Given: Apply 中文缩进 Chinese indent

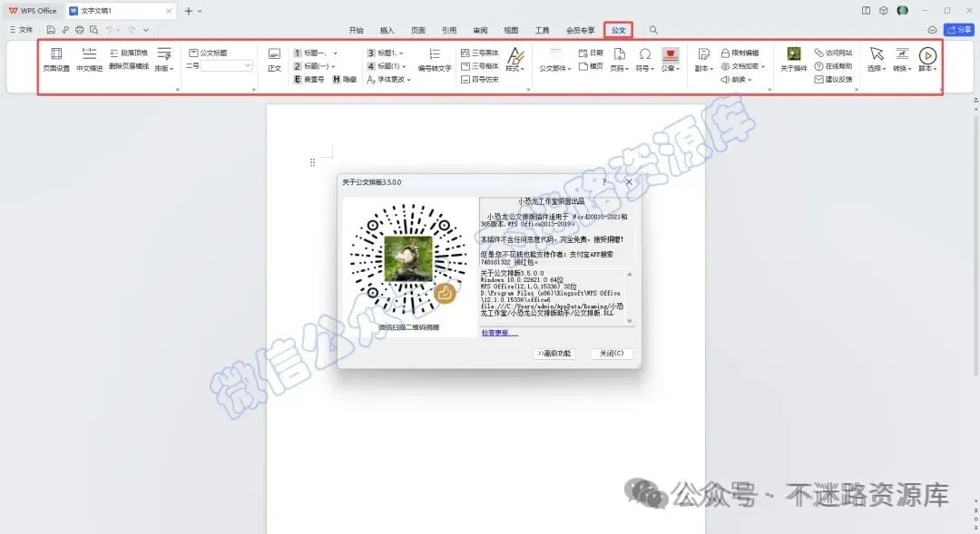Looking at the screenshot, I should [x=89, y=60].
